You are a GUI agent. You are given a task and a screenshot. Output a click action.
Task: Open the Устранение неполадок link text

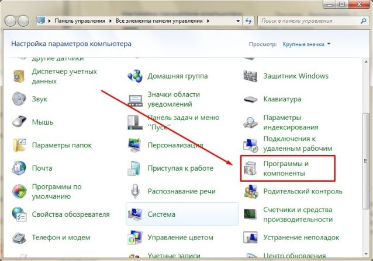tap(302, 238)
